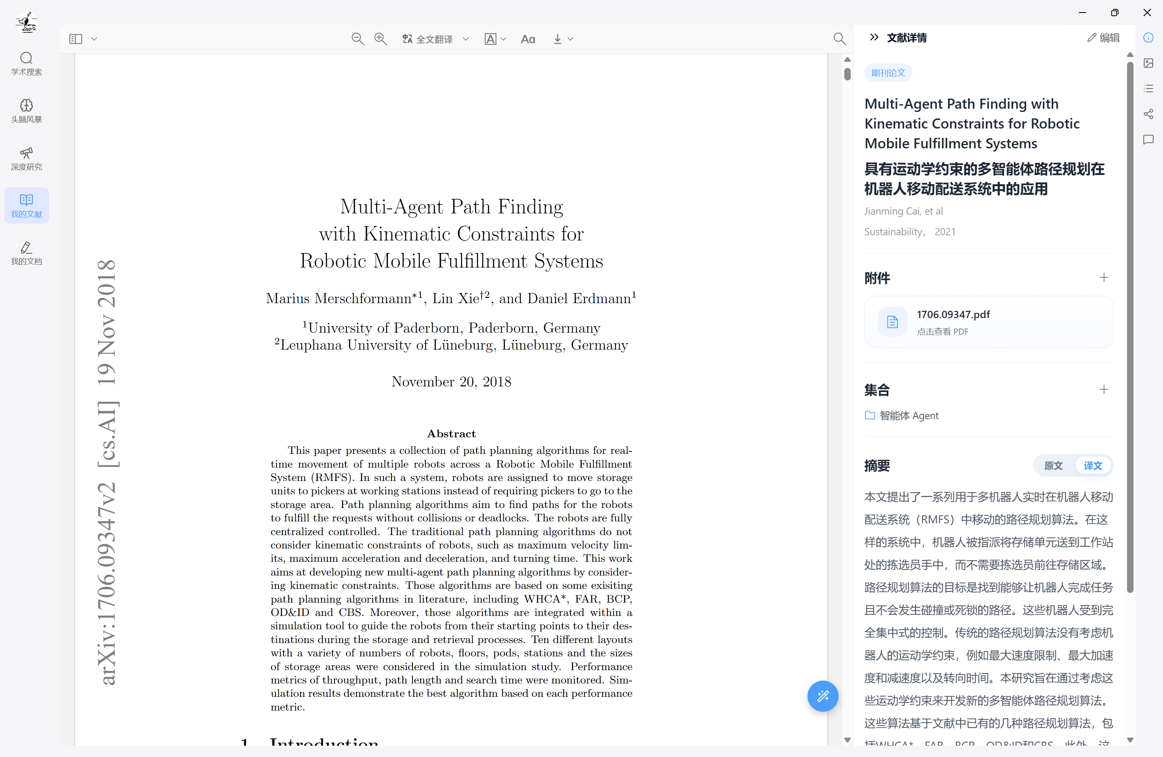Screen dimensions: 1163x757
Task: Click the Aa font settings icon
Action: 528,39
